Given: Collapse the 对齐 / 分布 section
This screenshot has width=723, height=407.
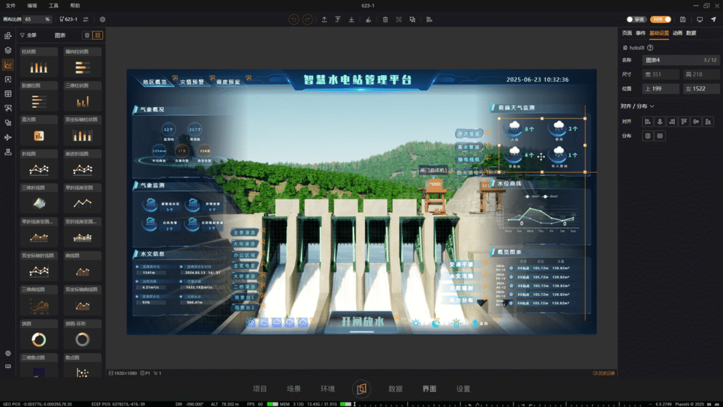Looking at the screenshot, I should click(637, 106).
